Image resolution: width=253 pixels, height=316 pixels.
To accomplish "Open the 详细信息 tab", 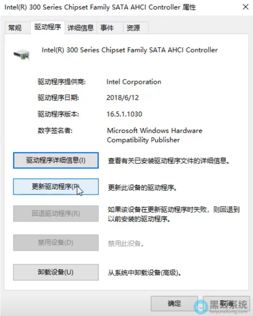I will point(80,28).
